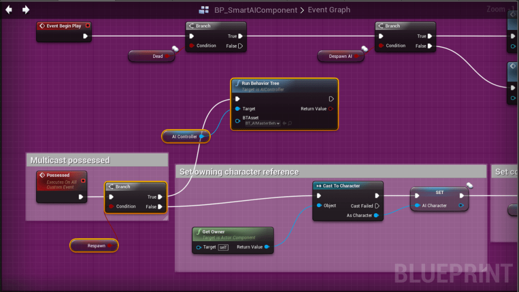Click As Character output pin
The image size is (519, 292).
(x=376, y=215)
